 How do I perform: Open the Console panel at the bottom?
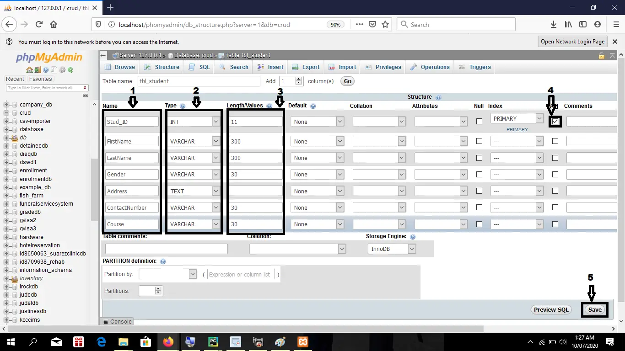click(x=117, y=321)
